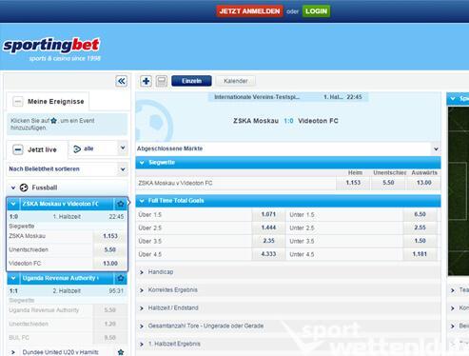Collapse the Fussball category chevron

pyautogui.click(x=13, y=188)
